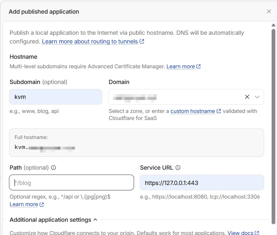Click external-link icon beside Certificate Manager Learn more
Image resolution: width=277 pixels, height=235 pixels.
(x=199, y=66)
